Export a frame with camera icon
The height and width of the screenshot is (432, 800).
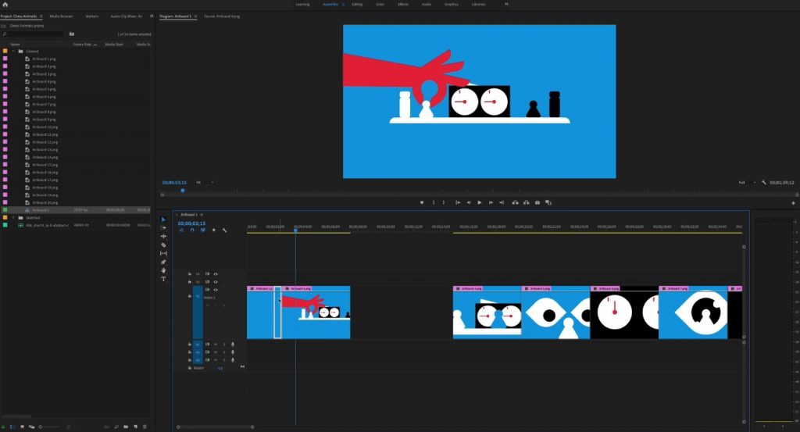point(537,202)
